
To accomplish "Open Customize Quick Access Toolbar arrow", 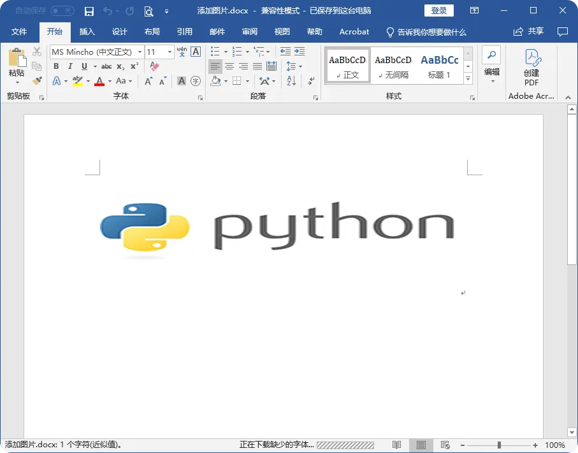I will 166,11.
